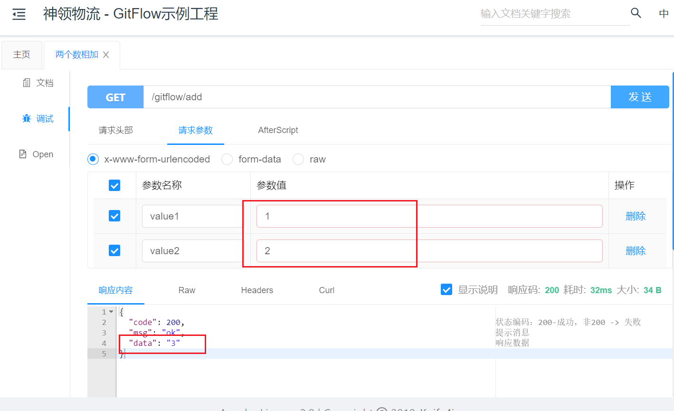Open the AfterScript tab

(x=278, y=130)
